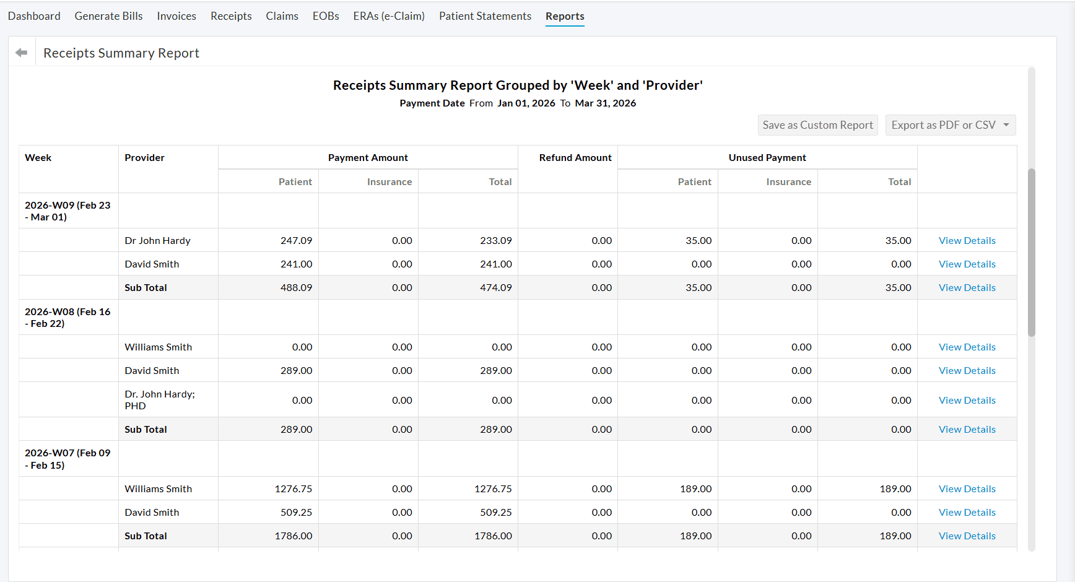Open ERAs (e-Claim) tab
Screen dimensions: 1075x582
(389, 15)
